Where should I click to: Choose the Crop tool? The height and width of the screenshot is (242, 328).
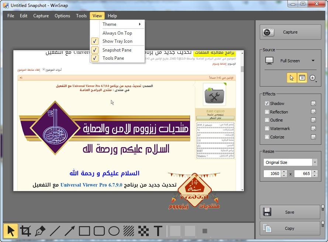coord(25,231)
